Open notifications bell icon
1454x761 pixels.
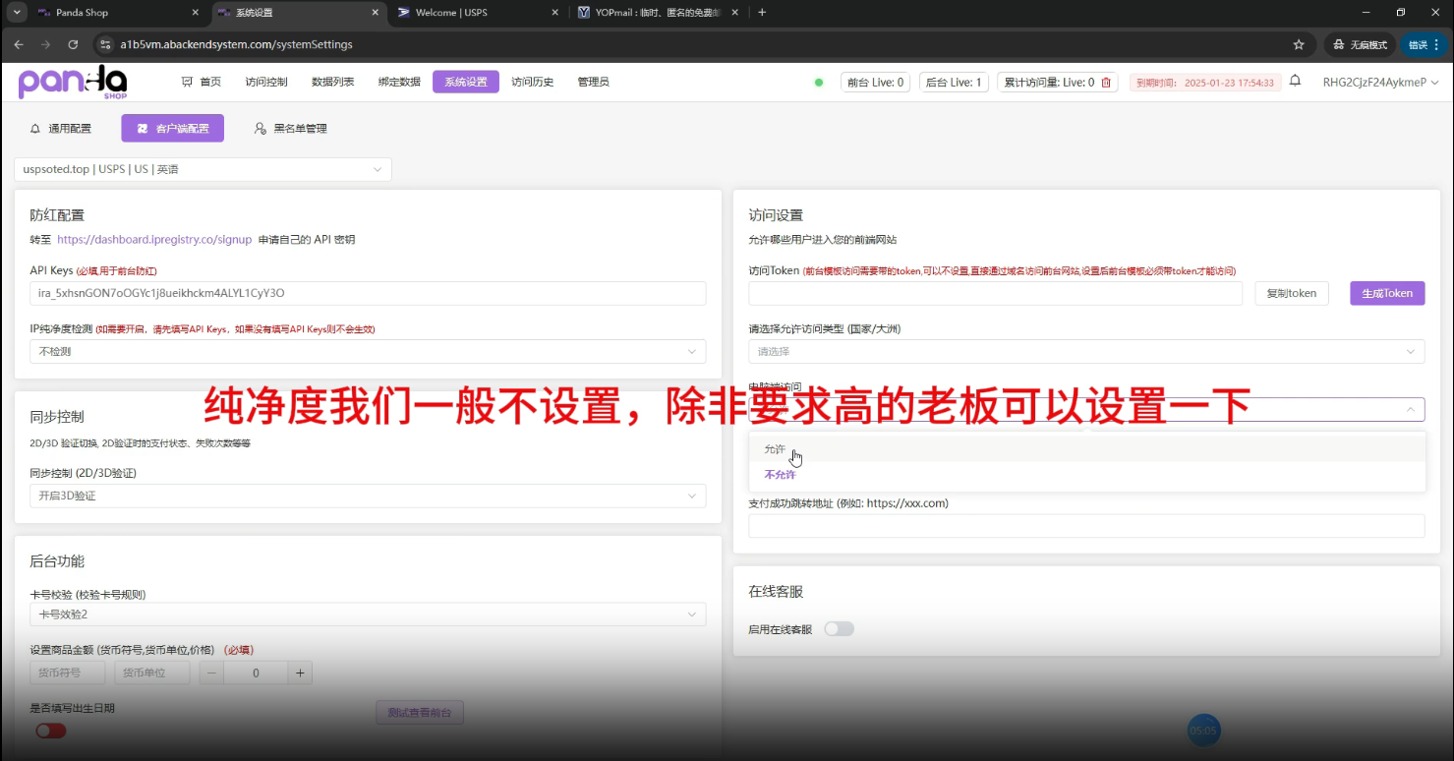pos(1296,82)
